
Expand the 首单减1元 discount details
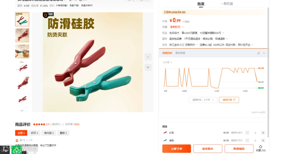point(183,27)
